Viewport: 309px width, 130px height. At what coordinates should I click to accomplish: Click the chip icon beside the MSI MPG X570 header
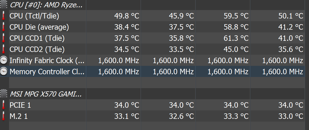click(4, 94)
